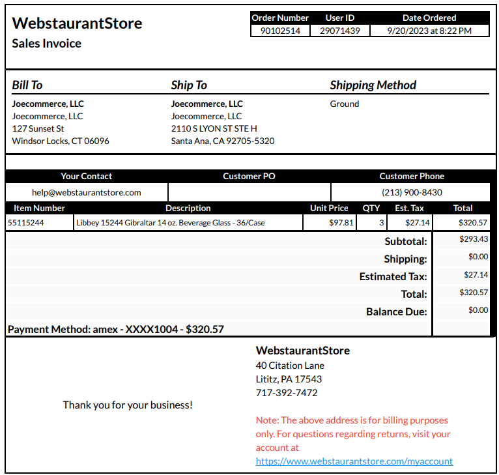Click the WebstaurantStore heading at top
Viewport: 499px width, 475px height.
(77, 23)
